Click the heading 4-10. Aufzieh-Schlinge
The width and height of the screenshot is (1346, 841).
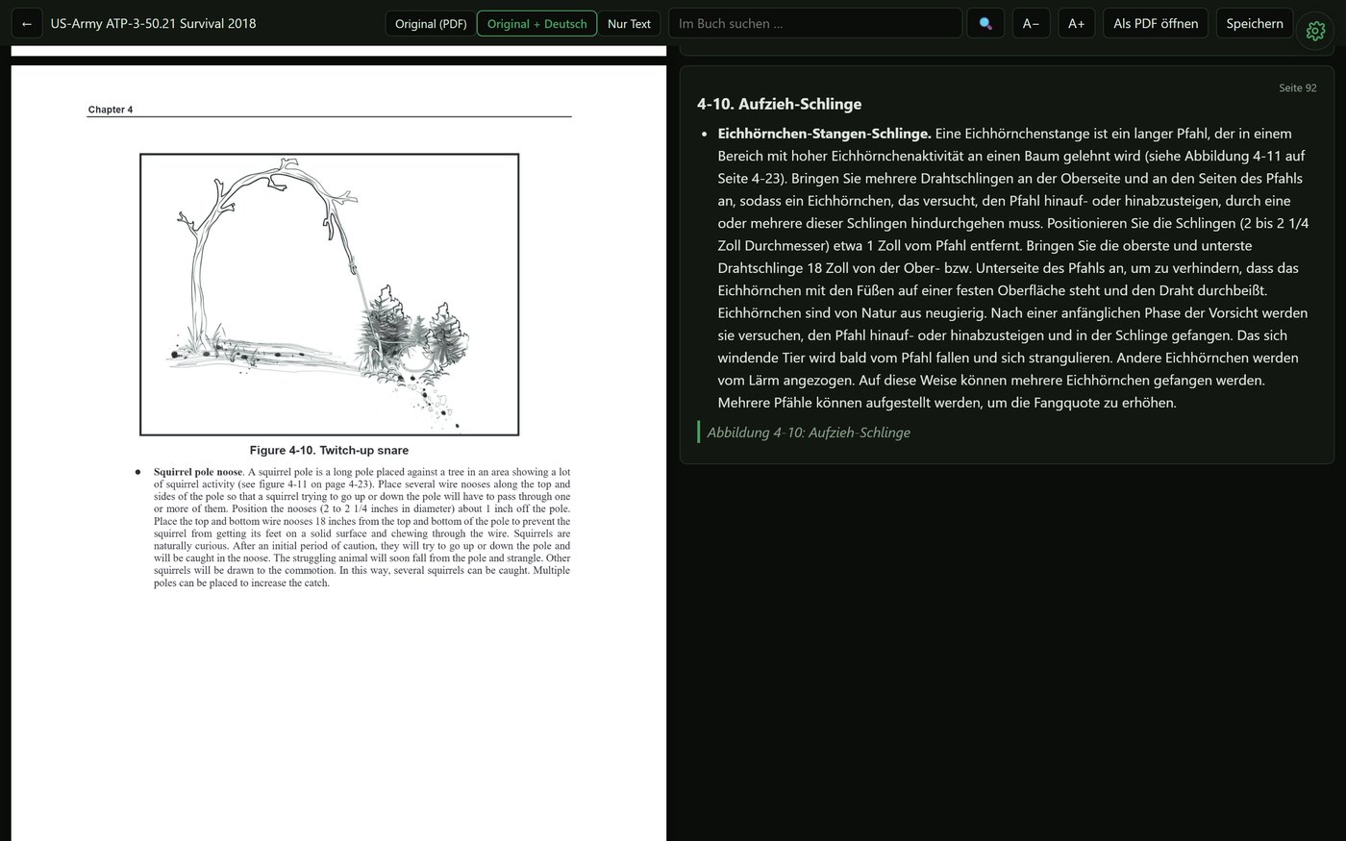tap(779, 104)
